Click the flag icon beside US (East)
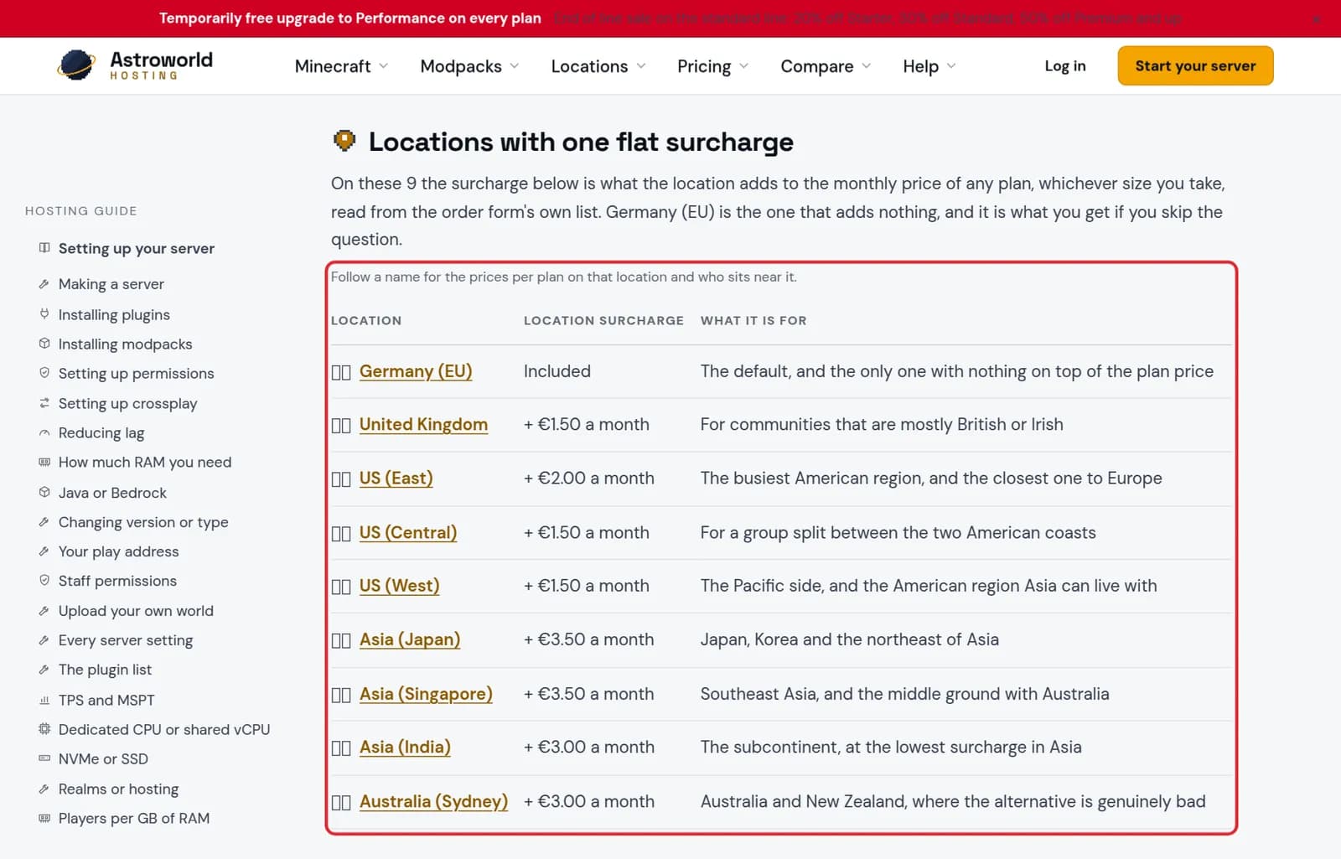The image size is (1341, 859). [x=341, y=479]
